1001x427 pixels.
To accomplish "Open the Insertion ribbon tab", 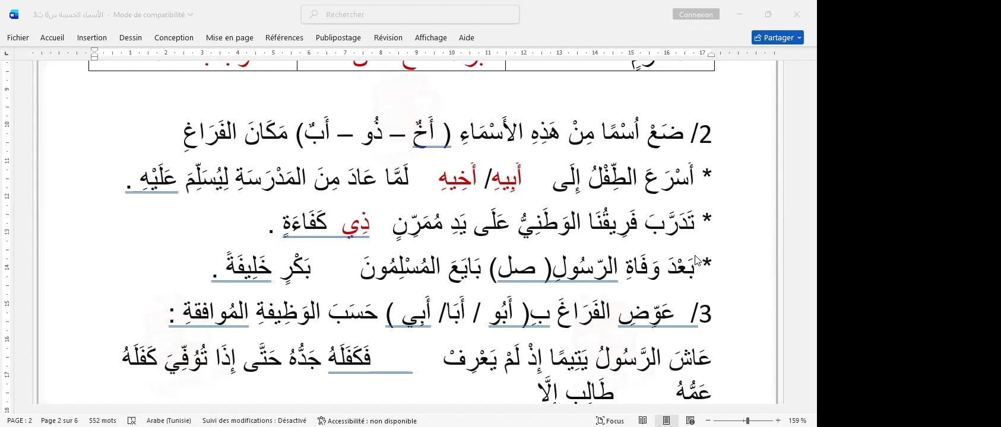I will pyautogui.click(x=91, y=37).
